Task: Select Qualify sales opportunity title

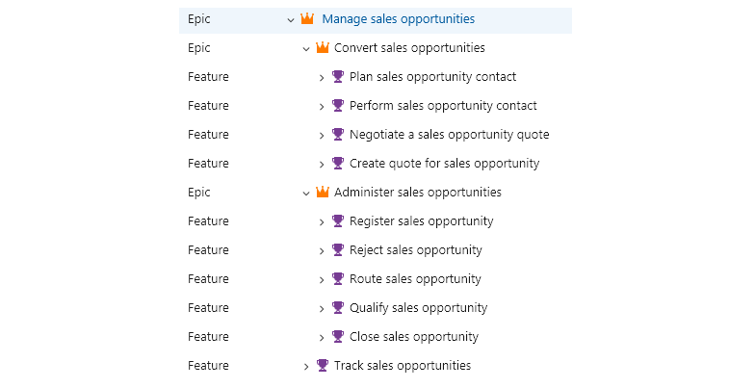Action: click(418, 308)
